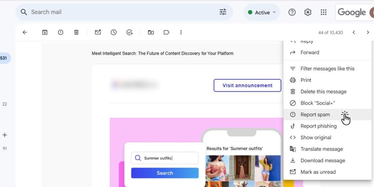Click the toolbar Report spam icon

coord(60,32)
